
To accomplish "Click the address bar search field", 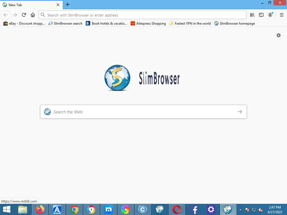I will click(142, 15).
